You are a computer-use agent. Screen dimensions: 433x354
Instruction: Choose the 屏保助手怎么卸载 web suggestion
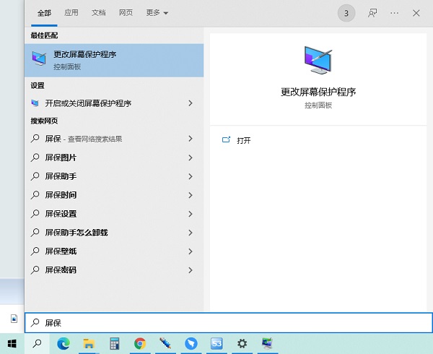76,233
